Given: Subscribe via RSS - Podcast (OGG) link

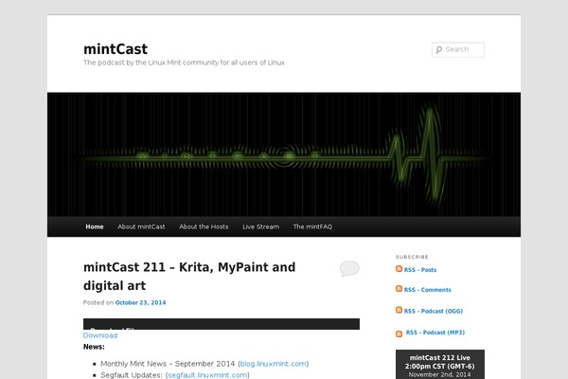Looking at the screenshot, I should (x=434, y=311).
